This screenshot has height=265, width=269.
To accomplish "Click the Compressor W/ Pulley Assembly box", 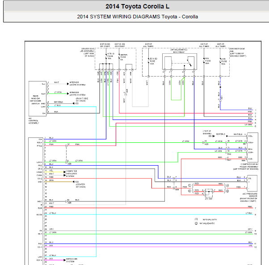I will 253,147.
